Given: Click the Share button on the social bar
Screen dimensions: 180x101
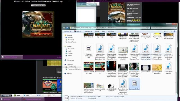Looking at the screenshot, I should click(17, 95).
